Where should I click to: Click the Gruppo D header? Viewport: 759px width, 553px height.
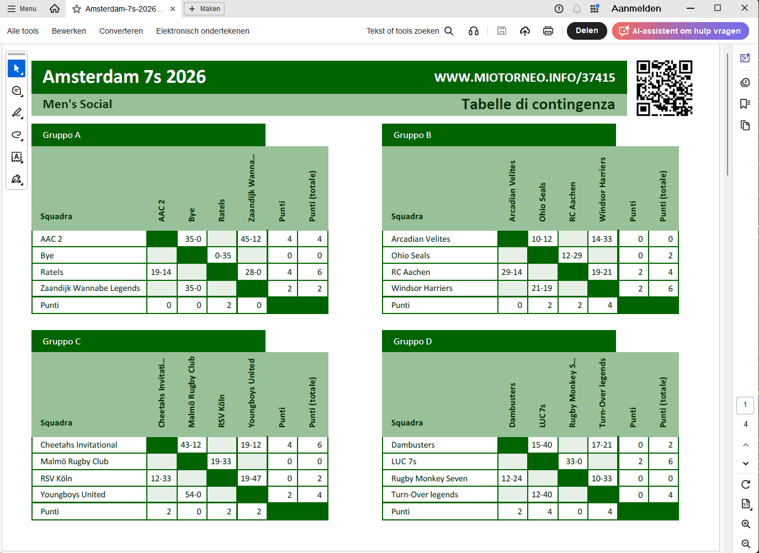pos(499,342)
